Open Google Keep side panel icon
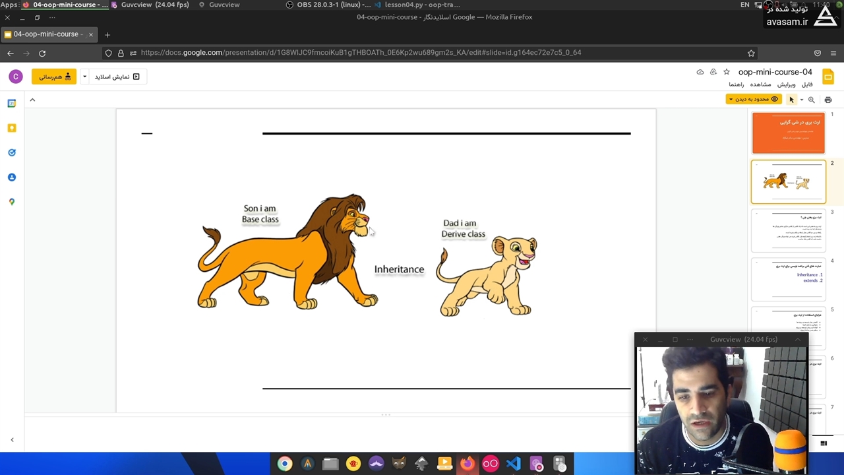Image resolution: width=844 pixels, height=475 pixels. 12,128
